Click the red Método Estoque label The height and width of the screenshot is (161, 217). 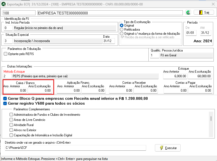(14, 72)
